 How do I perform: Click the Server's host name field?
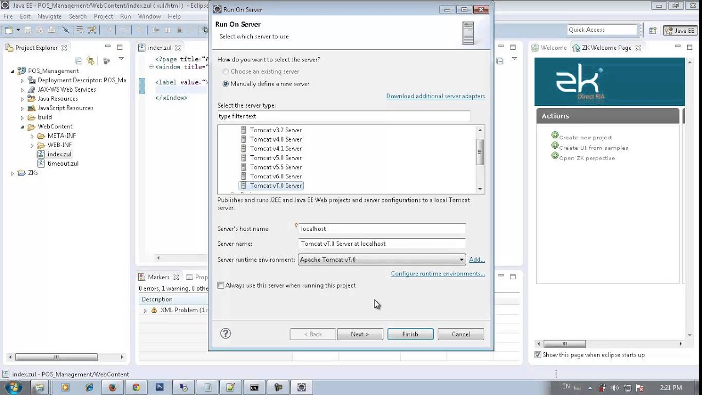[x=382, y=229]
